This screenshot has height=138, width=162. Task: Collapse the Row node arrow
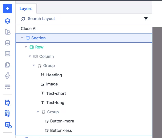click(26, 47)
